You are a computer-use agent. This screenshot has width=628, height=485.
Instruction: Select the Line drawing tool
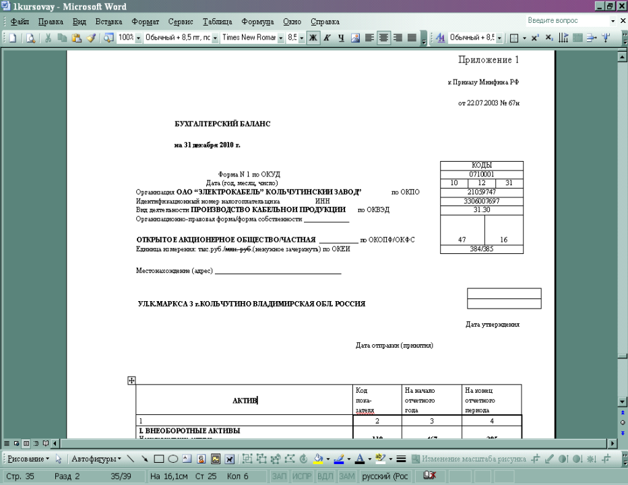[x=131, y=459]
